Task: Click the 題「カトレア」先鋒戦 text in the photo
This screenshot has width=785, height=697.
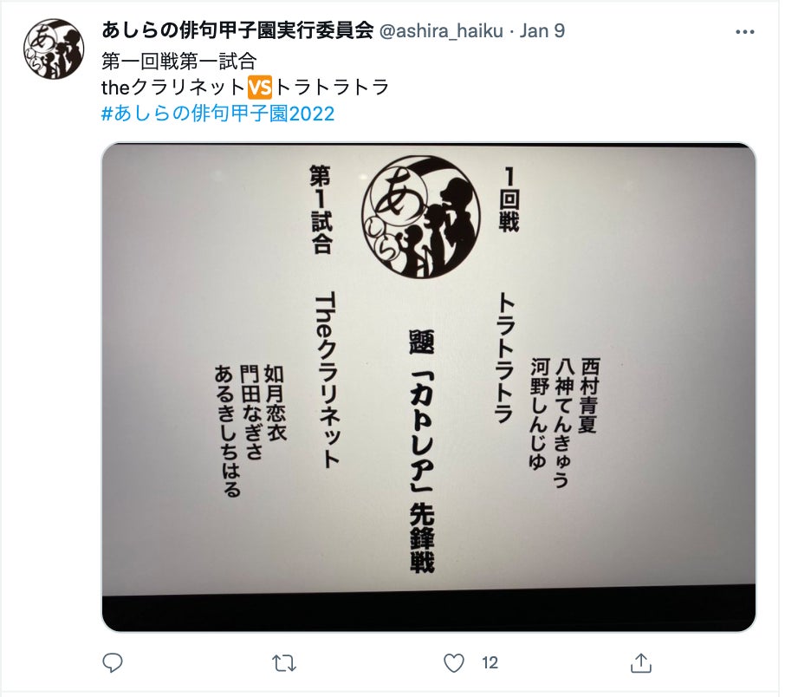Action: (x=422, y=451)
